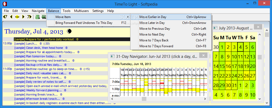Image resolution: width=272 pixels, height=108 pixels.
Task: Click month calendar scrollbar down arrow
Action: pos(260,99)
